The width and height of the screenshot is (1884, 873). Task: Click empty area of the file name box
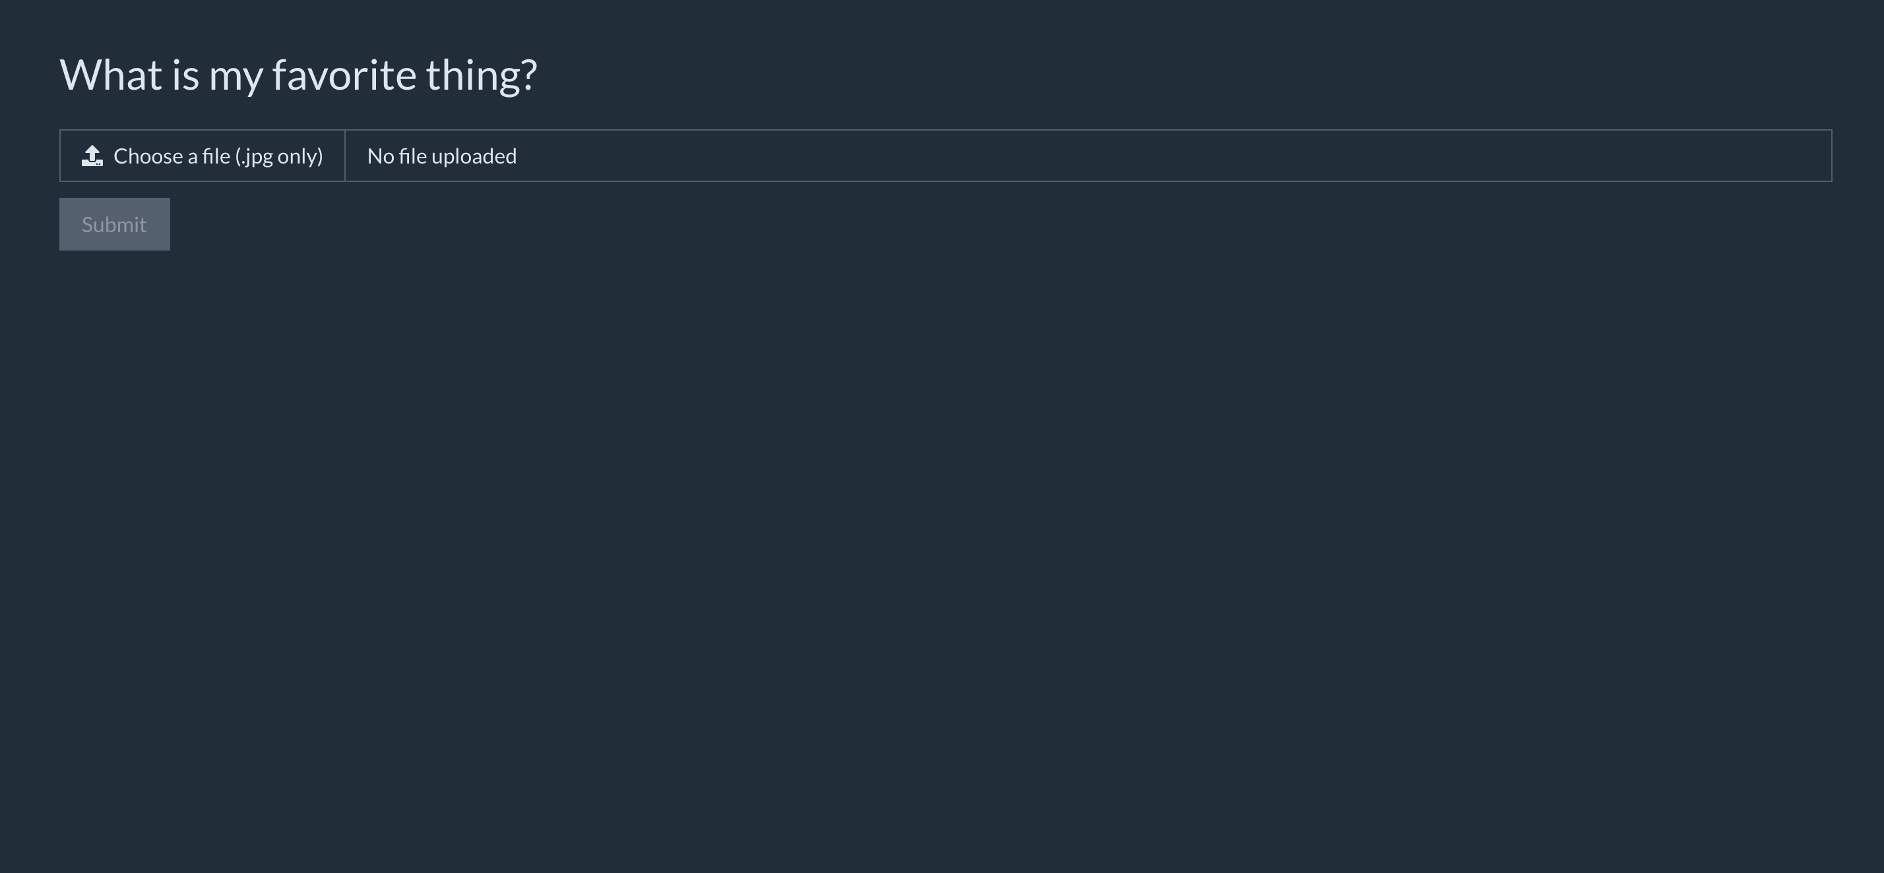click(x=1170, y=156)
